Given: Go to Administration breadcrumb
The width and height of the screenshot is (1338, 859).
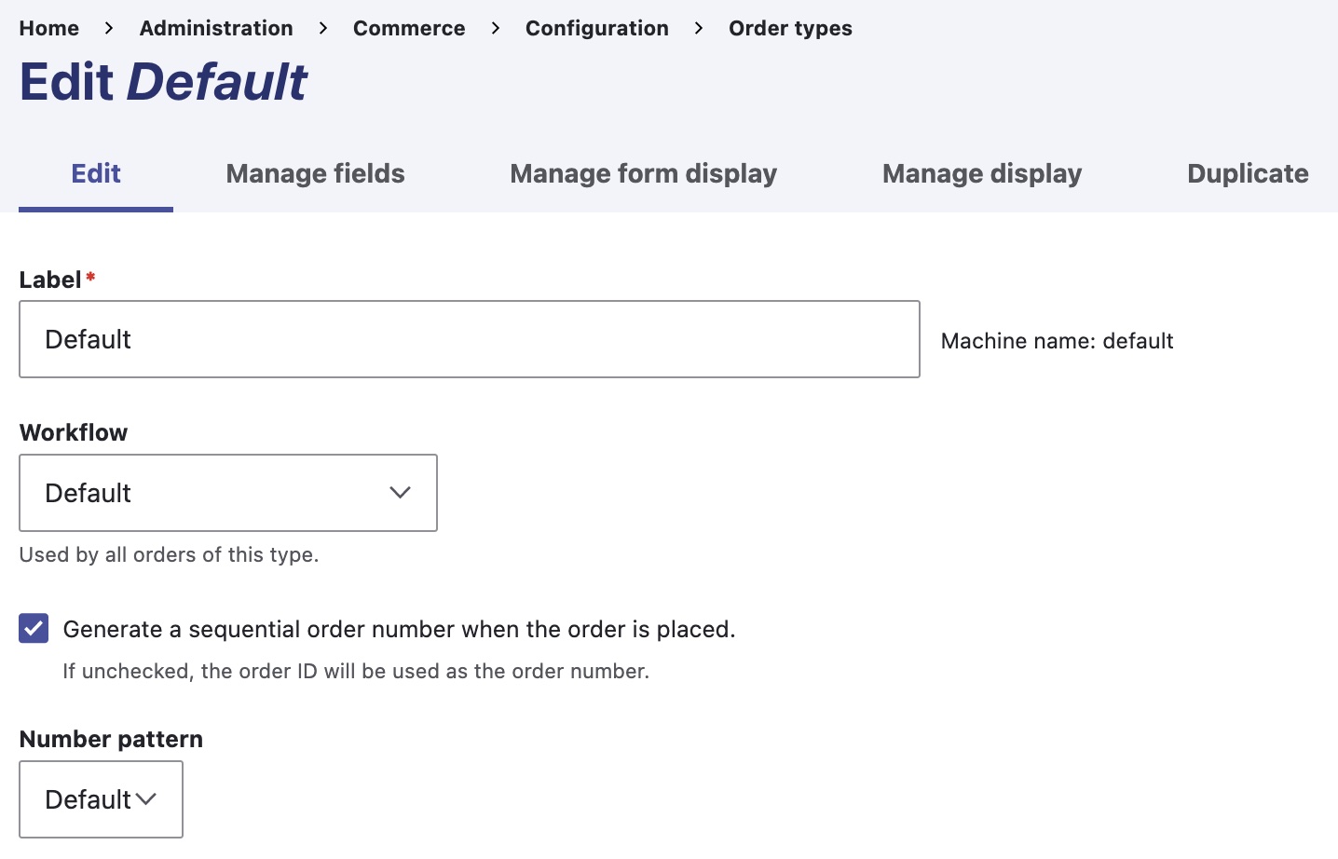Looking at the screenshot, I should (x=216, y=28).
